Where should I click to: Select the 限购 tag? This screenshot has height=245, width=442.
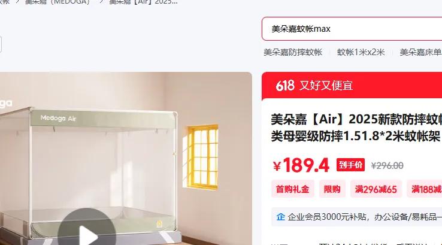332,189
